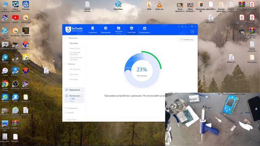Image resolution: width=260 pixels, height=146 pixels.
Task: Toggle the Close iTunes option
Action: pyautogui.click(x=66, y=120)
